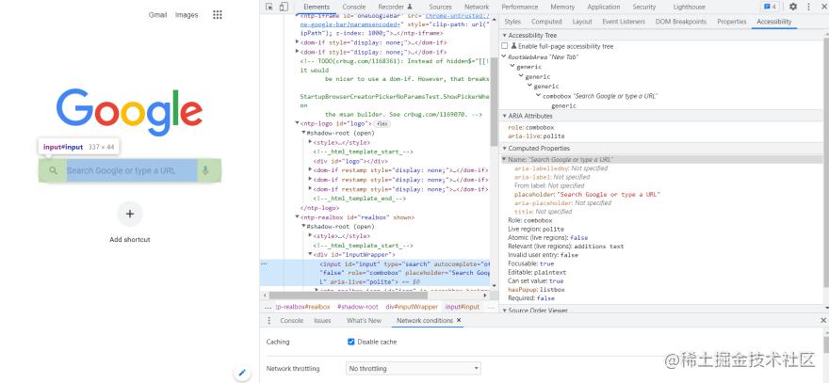
Task: Activate the inspect element picker icon
Action: (269, 7)
